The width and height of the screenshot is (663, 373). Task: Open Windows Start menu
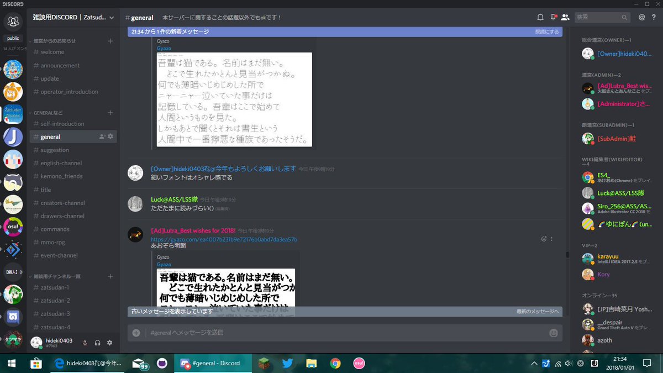coord(13,363)
